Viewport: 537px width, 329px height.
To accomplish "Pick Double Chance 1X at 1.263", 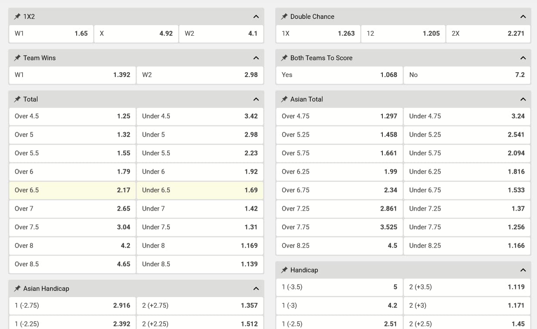I will click(318, 34).
